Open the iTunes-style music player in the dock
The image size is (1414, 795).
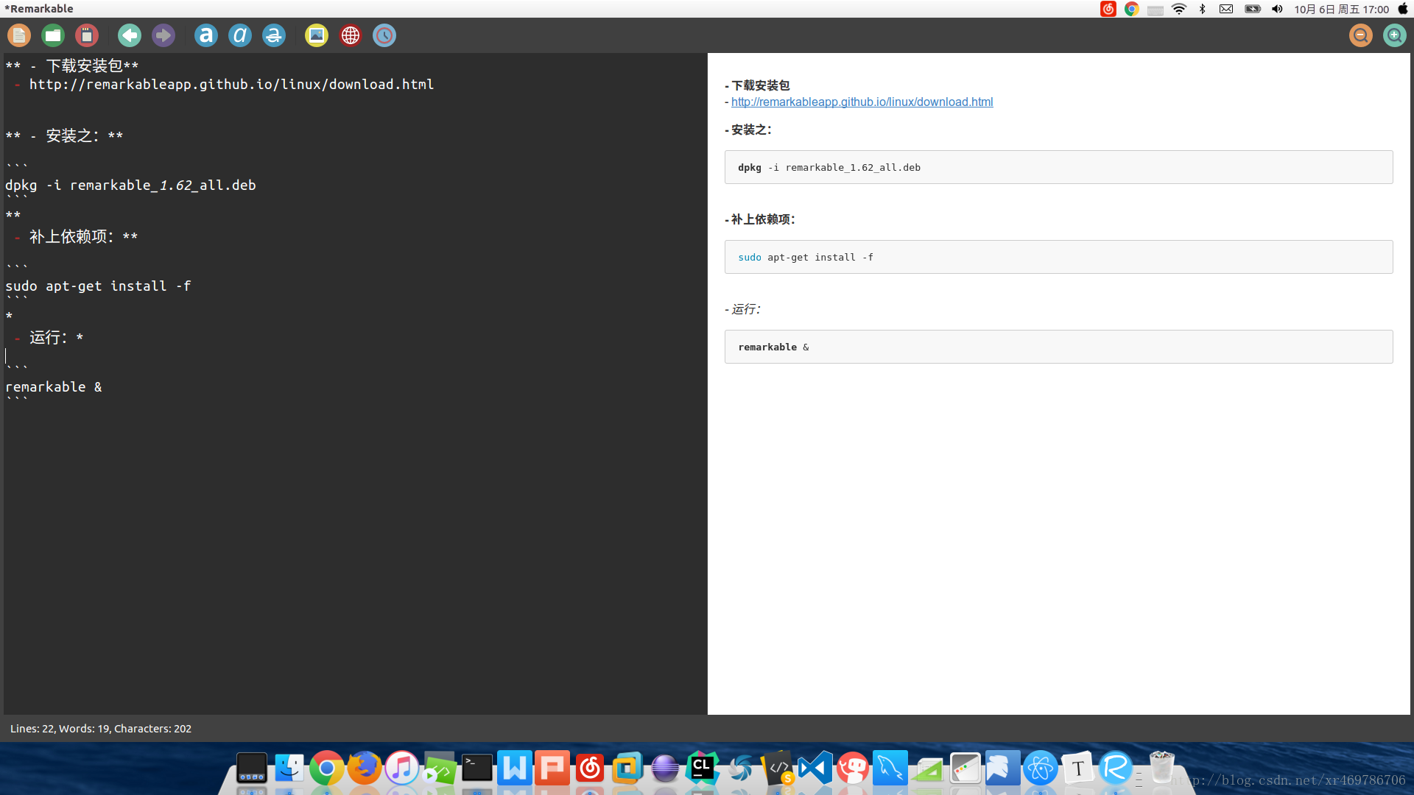coord(402,768)
